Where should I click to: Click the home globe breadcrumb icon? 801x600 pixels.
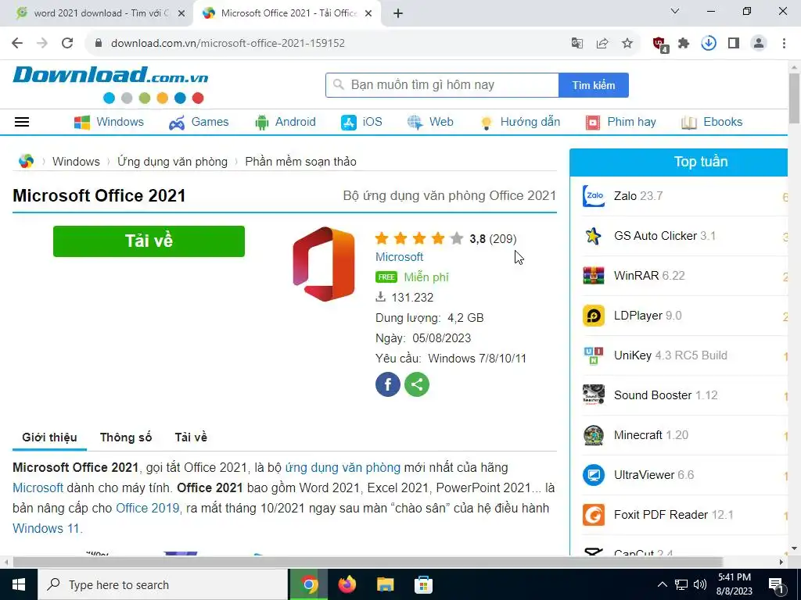tap(26, 161)
